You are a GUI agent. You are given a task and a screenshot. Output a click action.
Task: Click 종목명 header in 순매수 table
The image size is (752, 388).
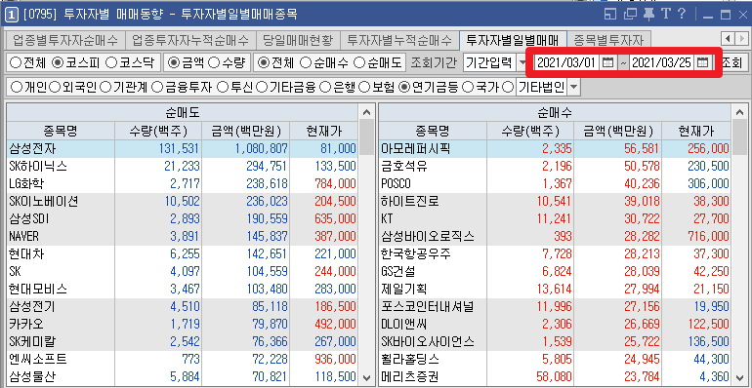tap(433, 131)
